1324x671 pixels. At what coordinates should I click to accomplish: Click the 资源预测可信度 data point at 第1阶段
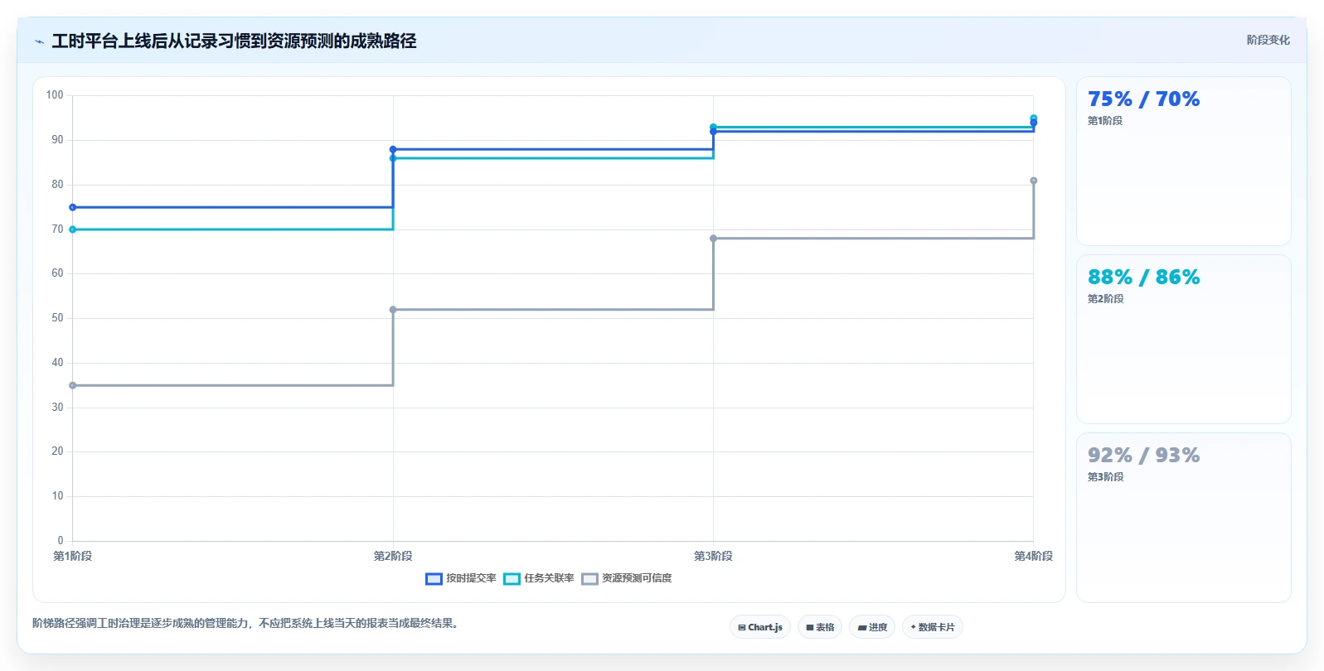click(73, 385)
